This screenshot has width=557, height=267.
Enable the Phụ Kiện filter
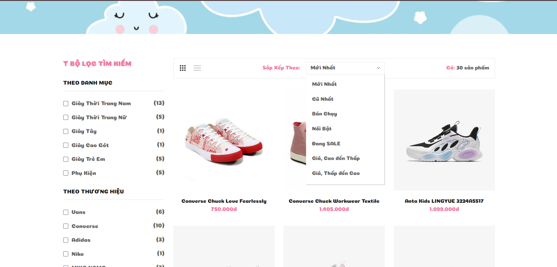coord(66,173)
